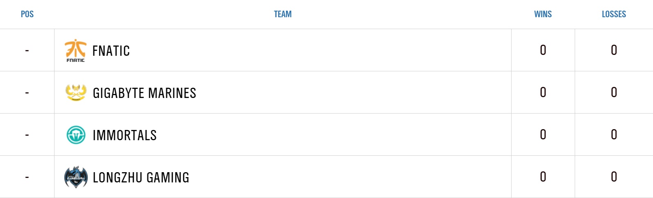Click Gigabyte Marines' losses count

pyautogui.click(x=614, y=92)
